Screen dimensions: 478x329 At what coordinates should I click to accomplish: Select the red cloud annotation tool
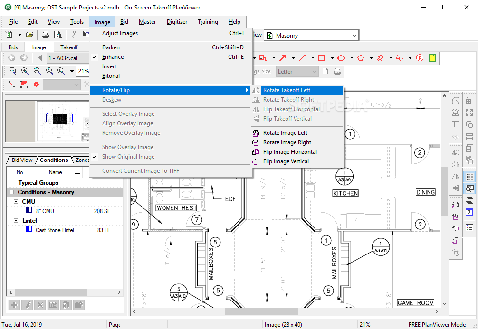coord(380,57)
